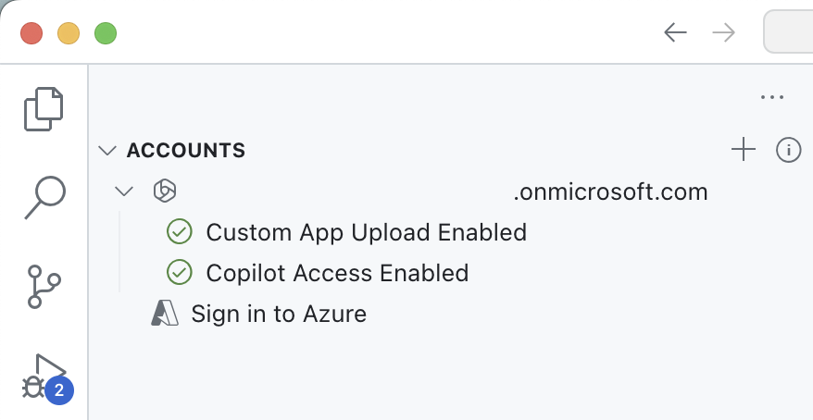This screenshot has width=813, height=420.
Task: Select Copilot Access Enabled item
Action: pos(337,273)
